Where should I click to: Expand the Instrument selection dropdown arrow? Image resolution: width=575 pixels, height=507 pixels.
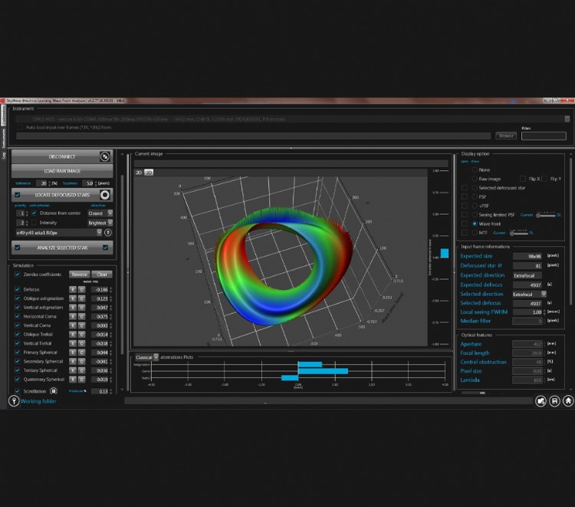pos(567,119)
